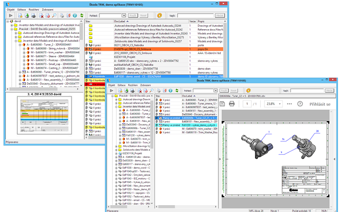Select EdP1042 tree item in front window
343x212 pixels.
(x=136, y=175)
